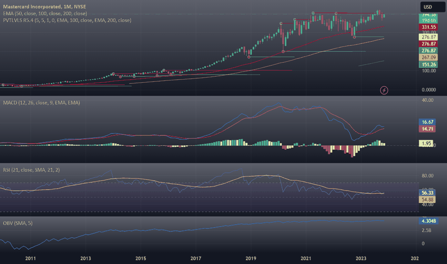Screen dimensions: 447x264
Task: Click the 2015 label on the time axis
Action: (x=141, y=258)
